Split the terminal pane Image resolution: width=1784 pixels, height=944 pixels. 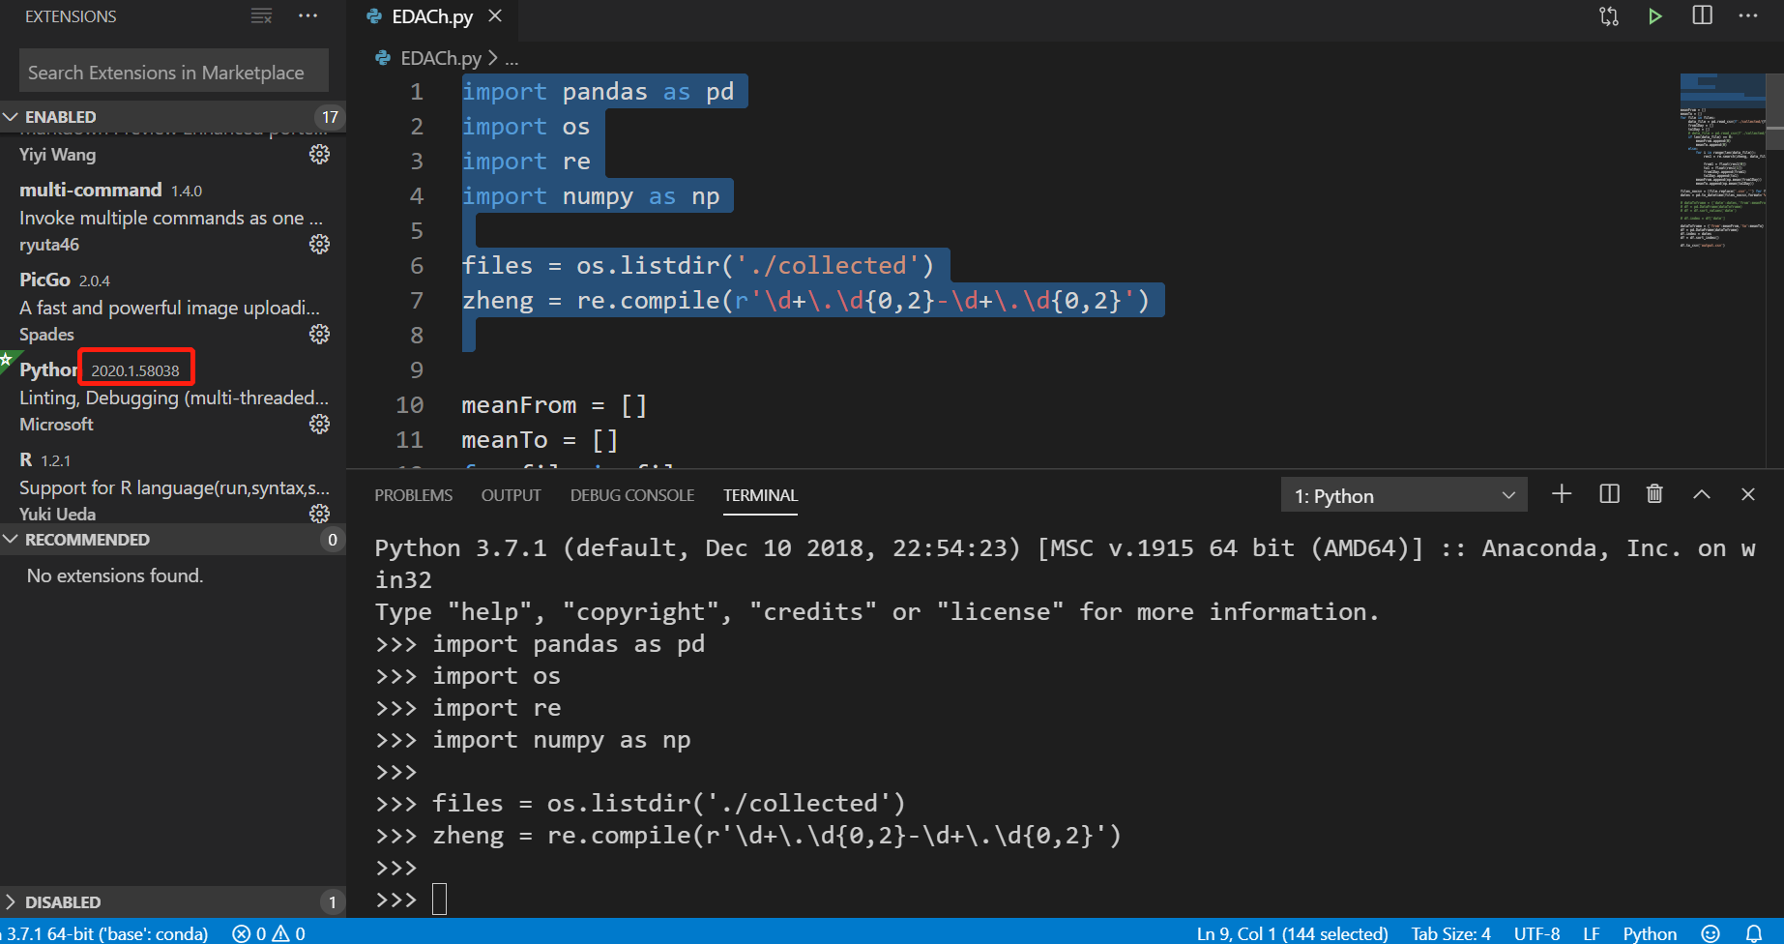tap(1608, 494)
